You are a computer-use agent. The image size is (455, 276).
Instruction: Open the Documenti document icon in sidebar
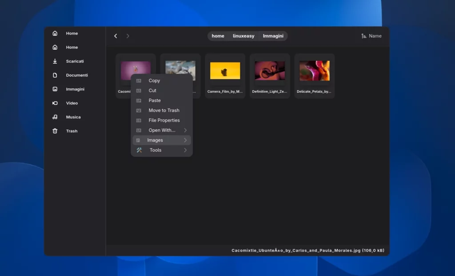[55, 75]
